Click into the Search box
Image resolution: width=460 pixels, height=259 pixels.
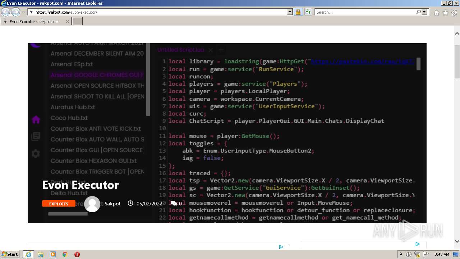click(x=365, y=12)
